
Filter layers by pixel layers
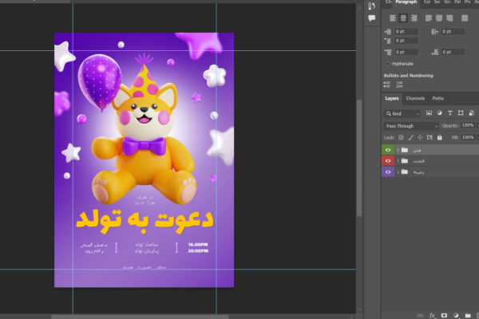click(x=429, y=113)
